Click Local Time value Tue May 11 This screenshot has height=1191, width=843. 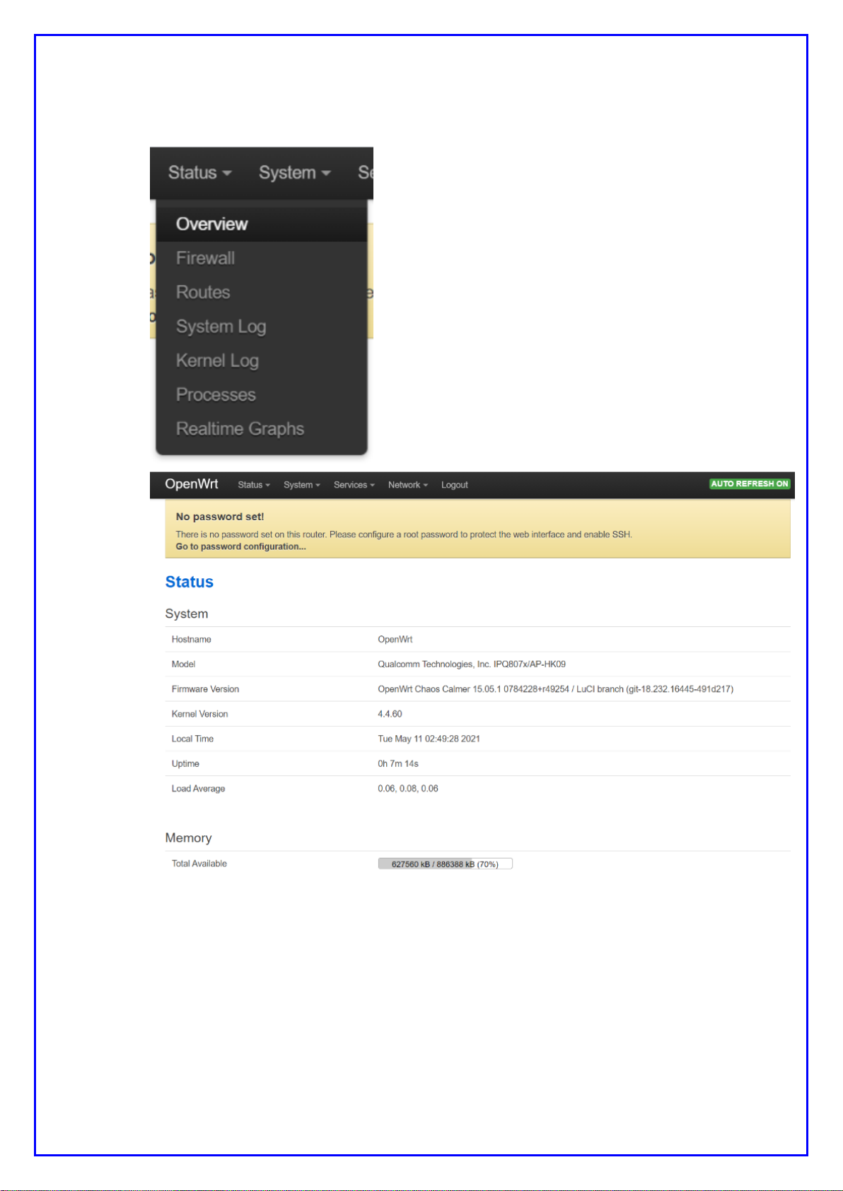pos(429,739)
